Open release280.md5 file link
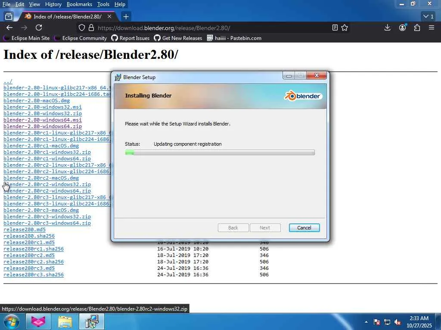 click(x=25, y=229)
